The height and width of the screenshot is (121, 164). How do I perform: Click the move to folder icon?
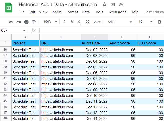[x=113, y=4]
